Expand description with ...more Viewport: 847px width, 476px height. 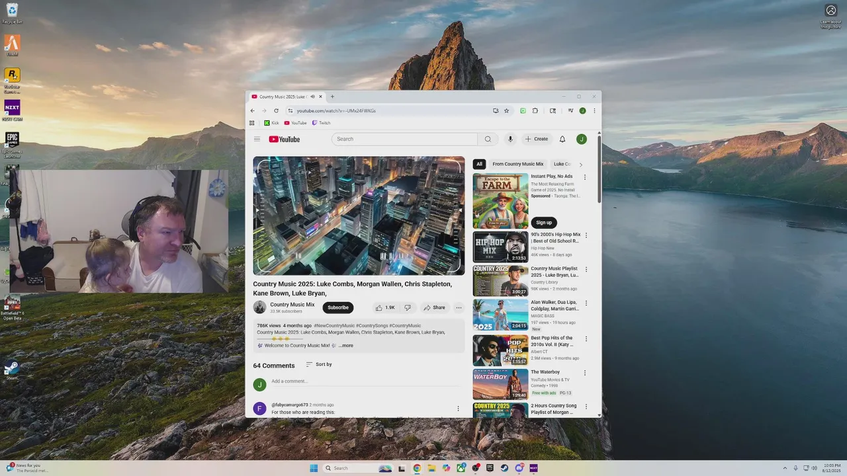point(345,345)
